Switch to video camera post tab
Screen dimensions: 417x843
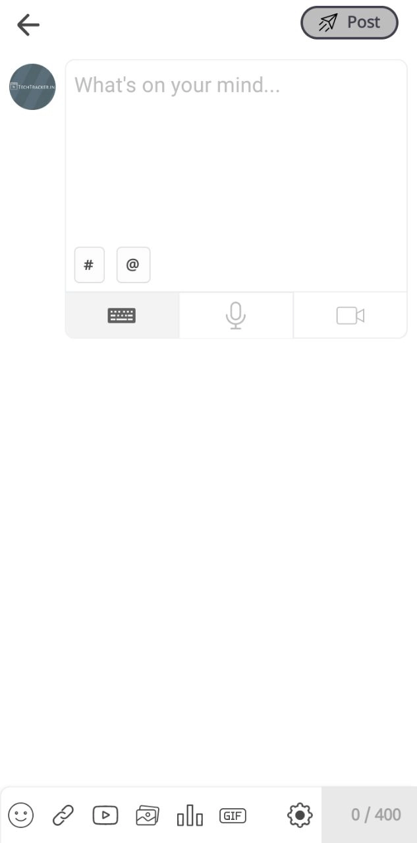click(x=350, y=315)
